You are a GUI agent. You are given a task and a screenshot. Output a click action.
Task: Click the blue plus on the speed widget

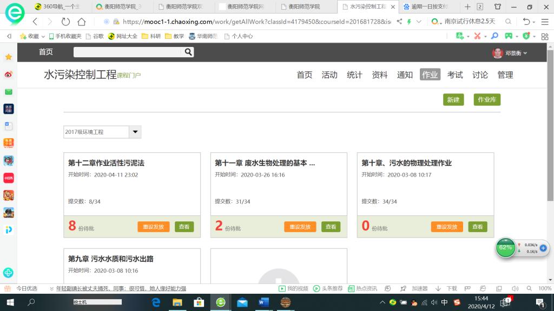[x=543, y=248]
